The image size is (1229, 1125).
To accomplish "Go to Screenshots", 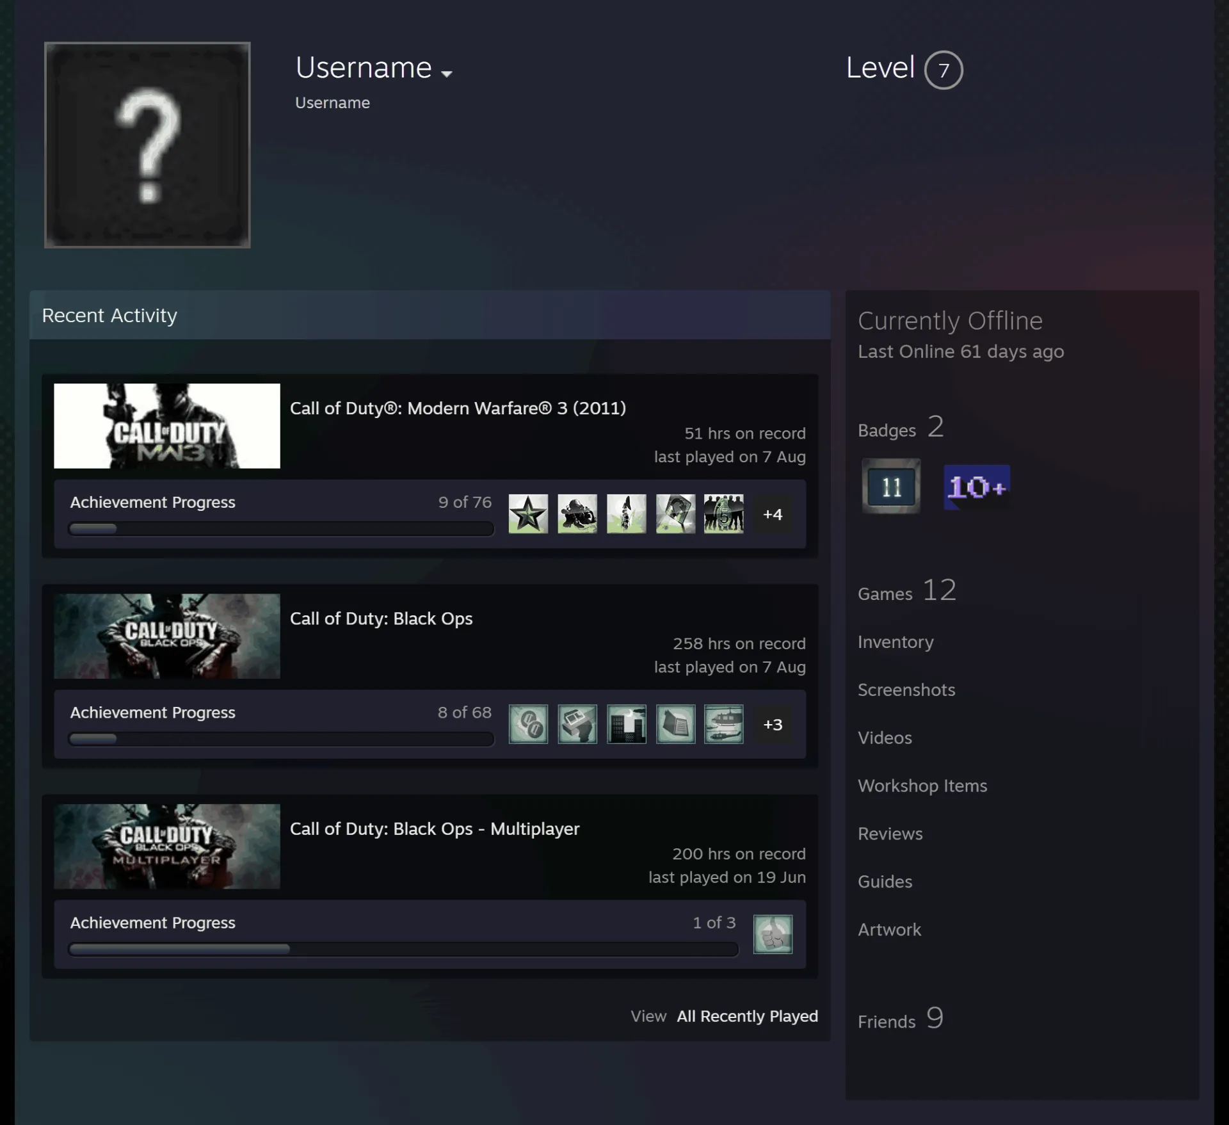I will [x=906, y=690].
